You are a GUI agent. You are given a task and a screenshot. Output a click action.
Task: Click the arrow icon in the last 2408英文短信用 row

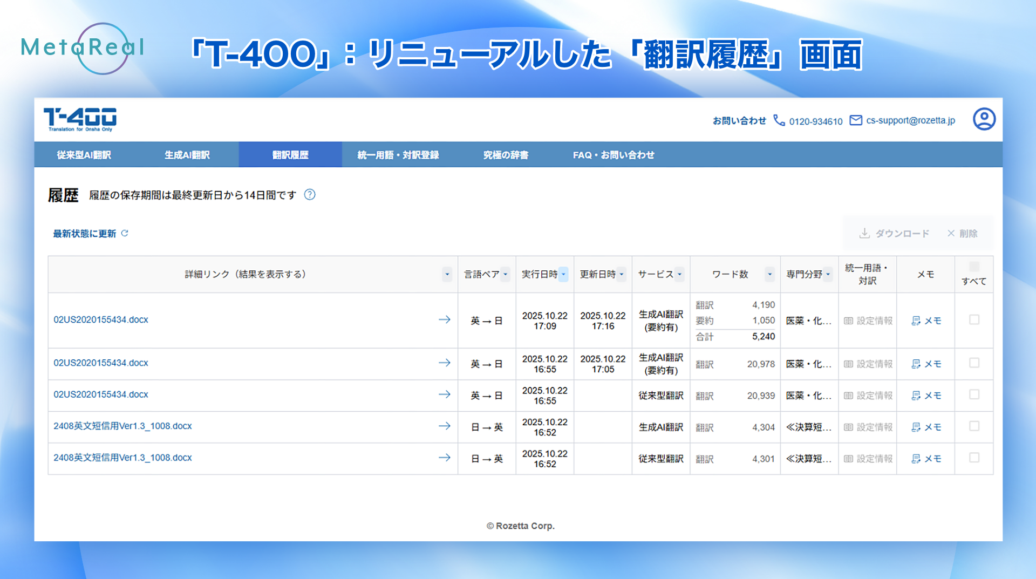tap(444, 458)
